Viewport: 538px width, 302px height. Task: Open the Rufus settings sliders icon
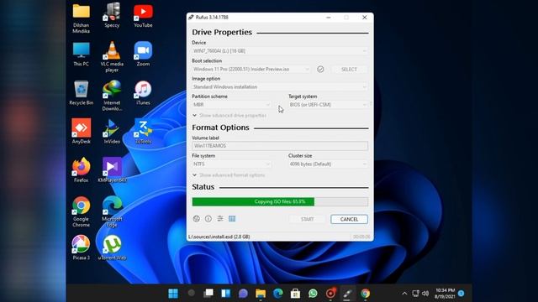coord(220,219)
